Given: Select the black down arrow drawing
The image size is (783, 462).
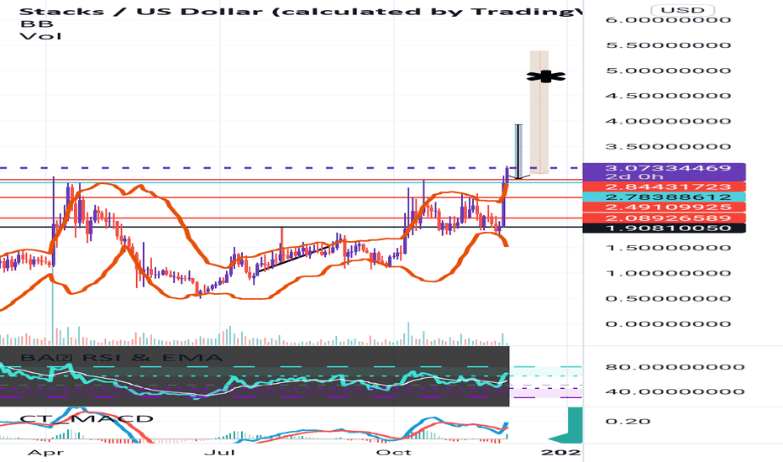Looking at the screenshot, I should 519,151.
